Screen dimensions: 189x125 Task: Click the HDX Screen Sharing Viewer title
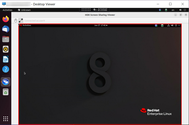pos(100,15)
